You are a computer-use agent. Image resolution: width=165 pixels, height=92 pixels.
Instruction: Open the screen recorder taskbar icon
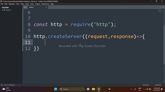tap(109, 89)
